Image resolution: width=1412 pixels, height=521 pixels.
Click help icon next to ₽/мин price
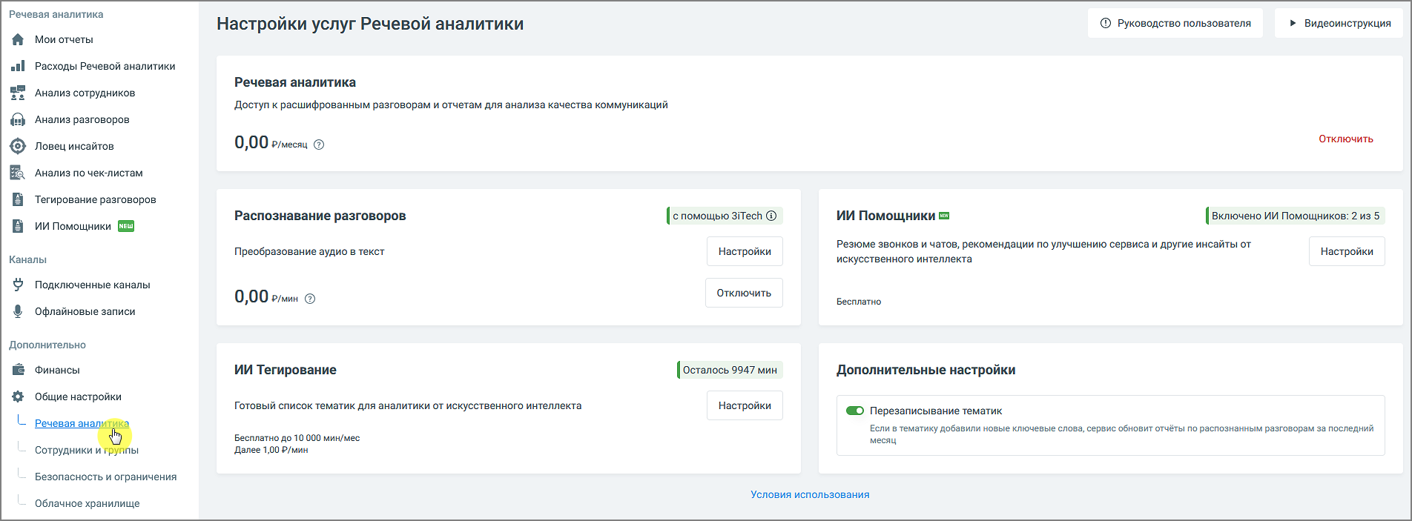(310, 299)
